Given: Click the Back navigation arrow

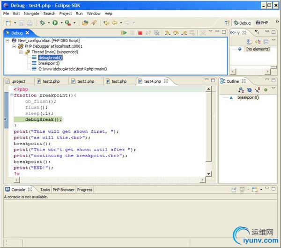Looking at the screenshot, I should point(115,23).
